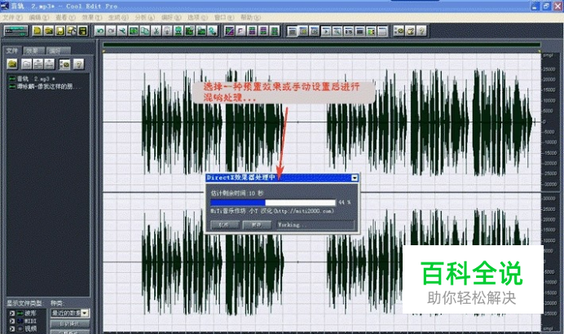This screenshot has height=334, width=564.
Task: Click the DirectX dialog title bar arrow
Action: (355, 178)
